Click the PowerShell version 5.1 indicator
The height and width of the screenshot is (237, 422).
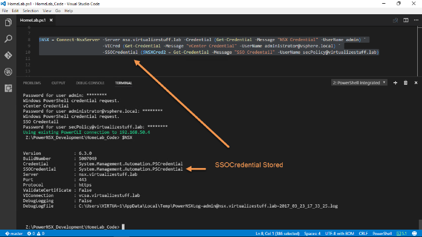(x=401, y=233)
